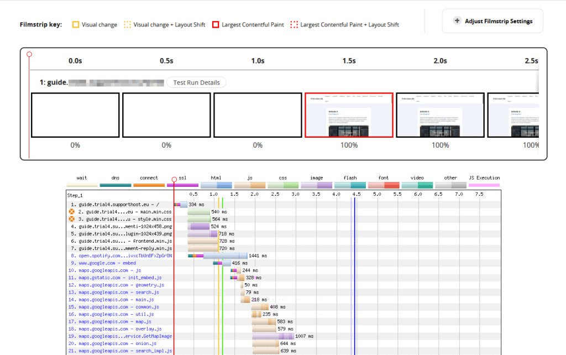Open request 13 search.js link
This screenshot has height=355, width=566.
coord(113,292)
